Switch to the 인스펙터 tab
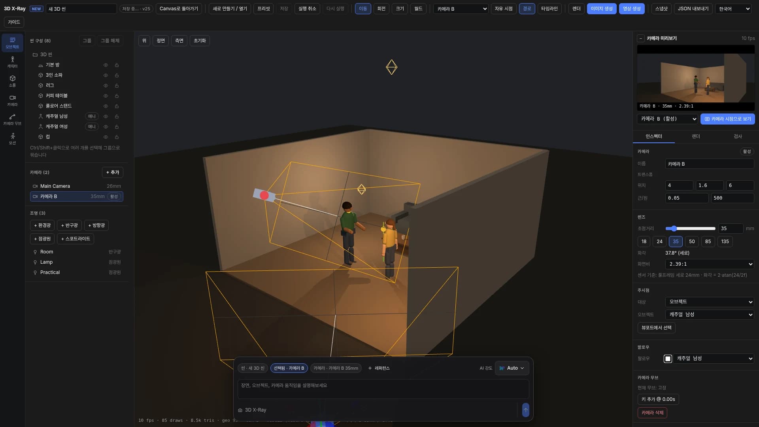Screen dimensions: 759x427 tap(654, 136)
